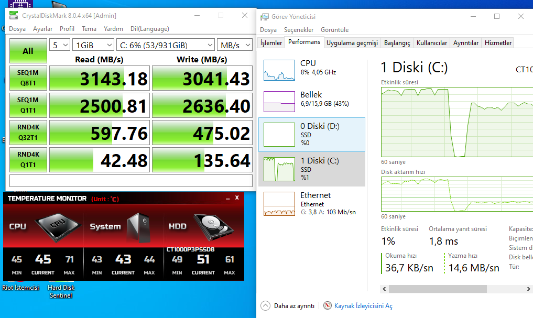The width and height of the screenshot is (533, 318).
Task: Switch to the Uygulama geçmişi tab
Action: (352, 43)
